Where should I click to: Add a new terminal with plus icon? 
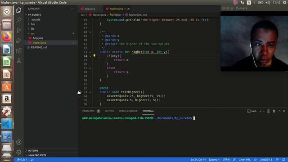pyautogui.click(x=260, y=111)
